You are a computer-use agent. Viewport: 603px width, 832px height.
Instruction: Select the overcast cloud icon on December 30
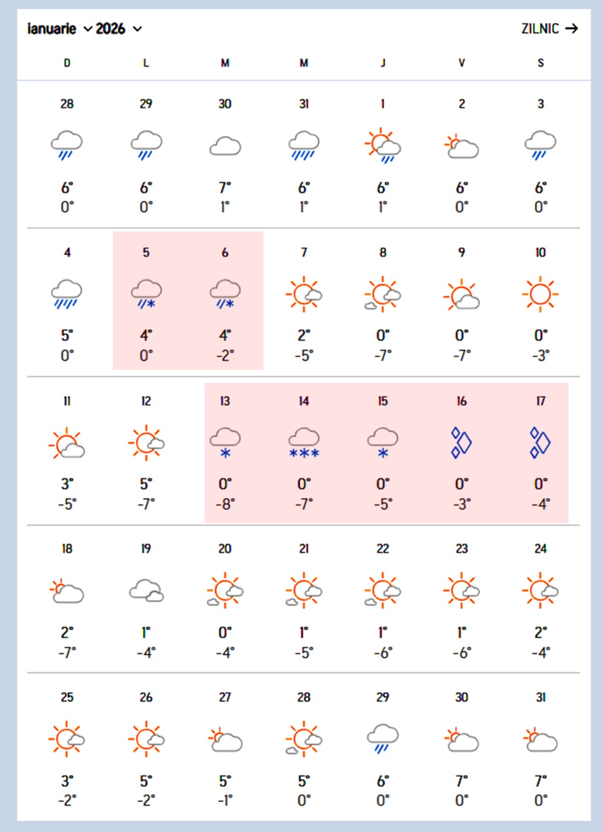[x=225, y=146]
